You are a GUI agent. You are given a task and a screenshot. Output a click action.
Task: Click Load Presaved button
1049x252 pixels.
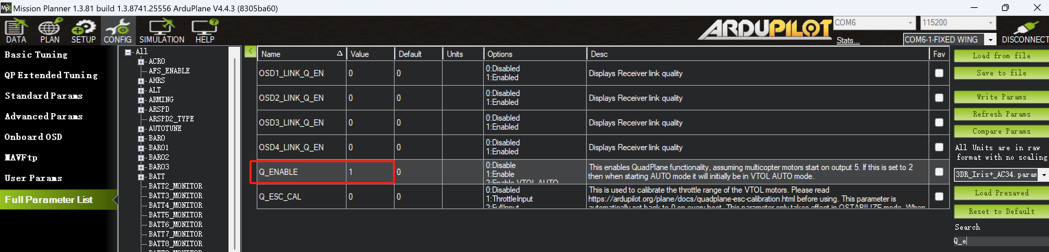click(1001, 193)
